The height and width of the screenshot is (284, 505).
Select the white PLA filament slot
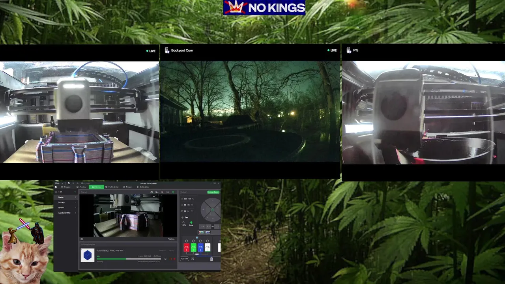(208, 248)
